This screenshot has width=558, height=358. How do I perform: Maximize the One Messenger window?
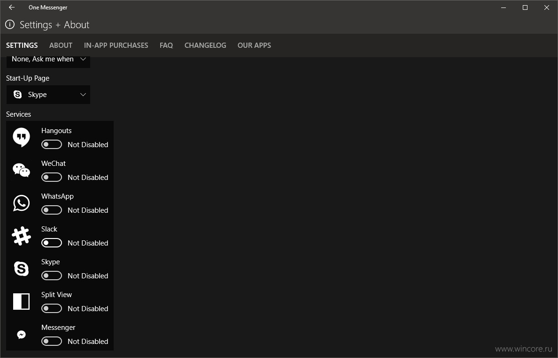[x=525, y=7]
